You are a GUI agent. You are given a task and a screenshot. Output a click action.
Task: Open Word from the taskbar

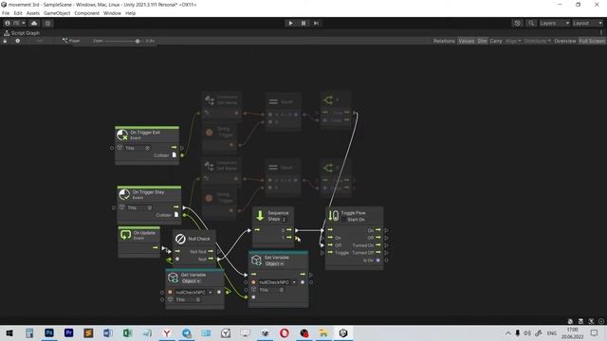[x=107, y=332]
